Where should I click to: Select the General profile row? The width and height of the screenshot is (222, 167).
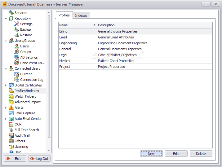[x=135, y=49]
